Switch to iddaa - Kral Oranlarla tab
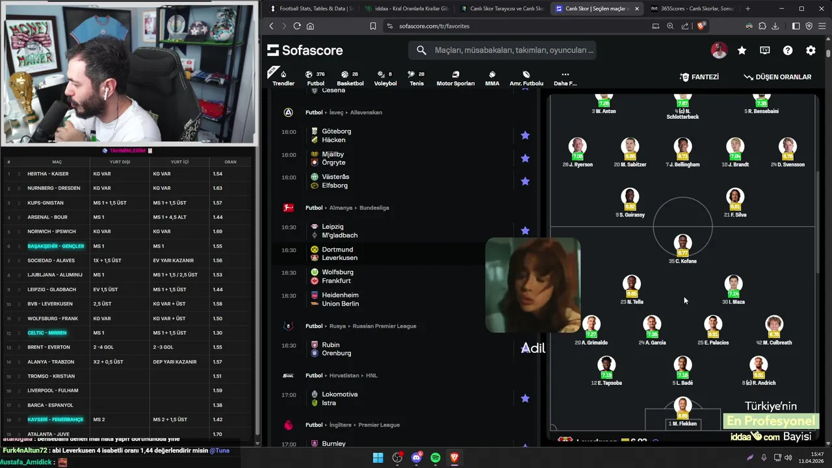The width and height of the screenshot is (832, 468). pyautogui.click(x=407, y=8)
